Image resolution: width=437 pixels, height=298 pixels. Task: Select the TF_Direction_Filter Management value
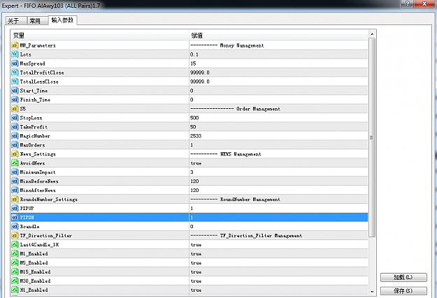(246, 235)
